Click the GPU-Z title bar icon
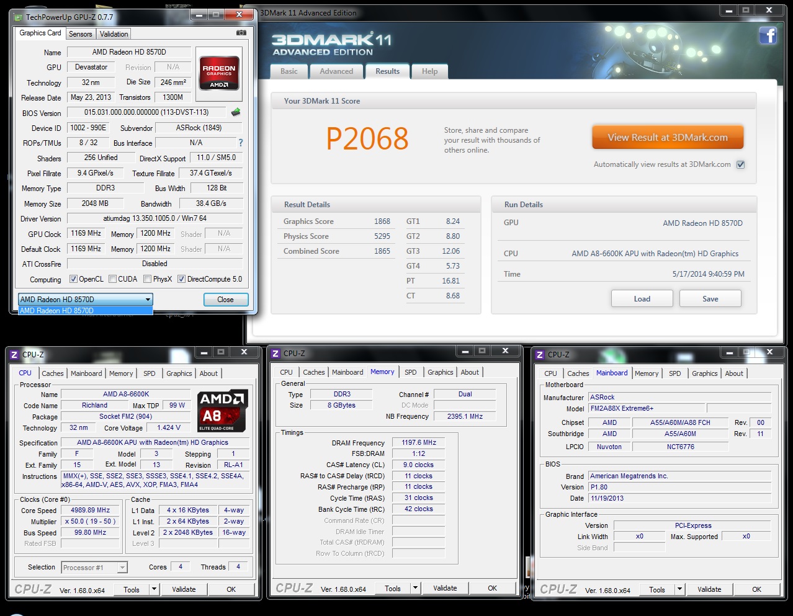This screenshot has height=616, width=793. pos(17,17)
